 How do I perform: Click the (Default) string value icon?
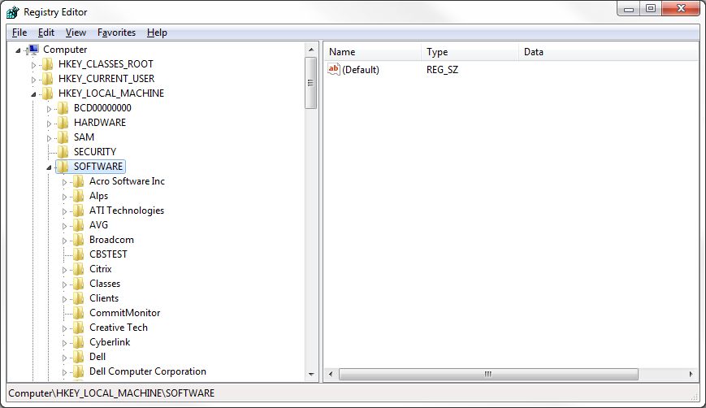[333, 70]
